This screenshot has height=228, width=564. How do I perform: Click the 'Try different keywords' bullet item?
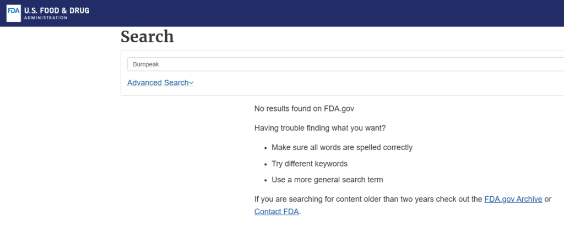[x=310, y=164]
